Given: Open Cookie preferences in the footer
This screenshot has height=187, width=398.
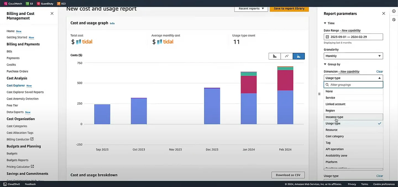Looking at the screenshot, I should click(x=384, y=184).
